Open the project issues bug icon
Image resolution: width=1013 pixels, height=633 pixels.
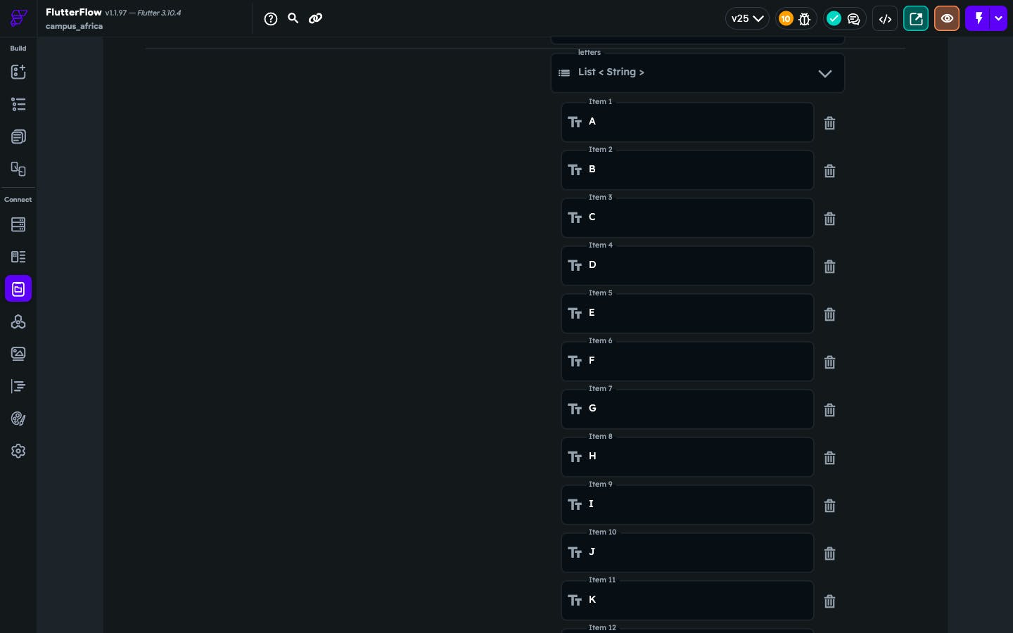[x=805, y=19]
